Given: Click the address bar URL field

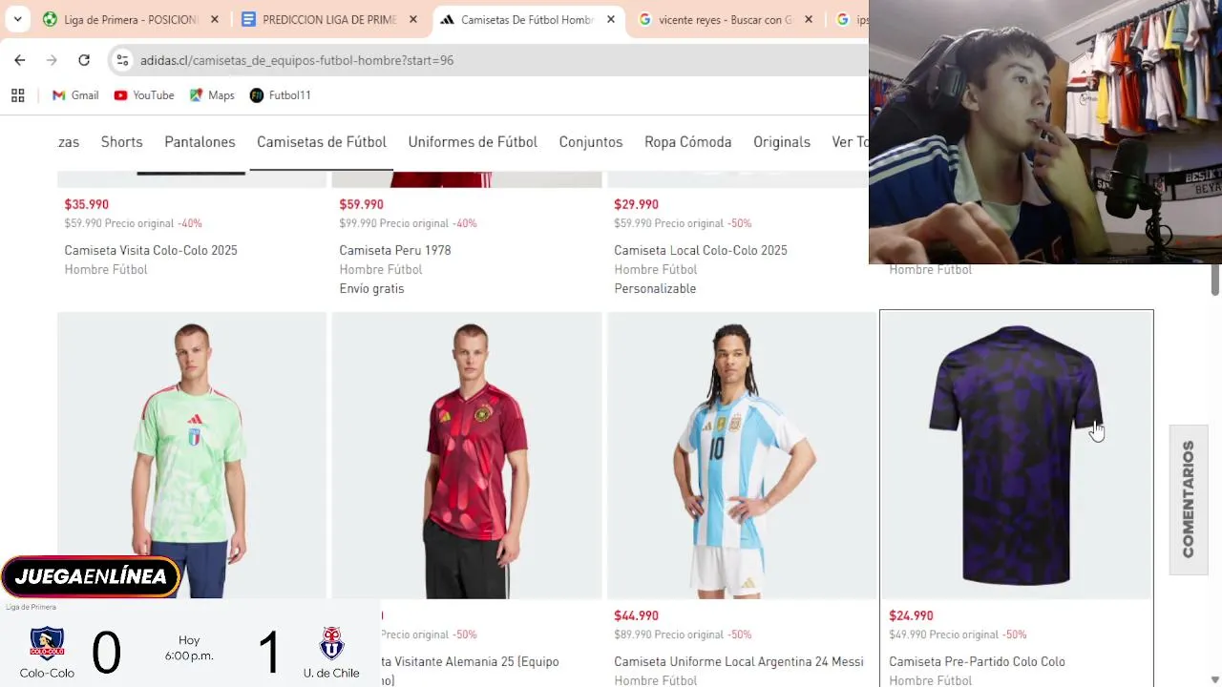Looking at the screenshot, I should 496,60.
